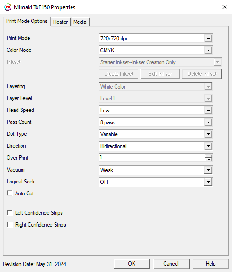Click the Direction label

coord(17,146)
